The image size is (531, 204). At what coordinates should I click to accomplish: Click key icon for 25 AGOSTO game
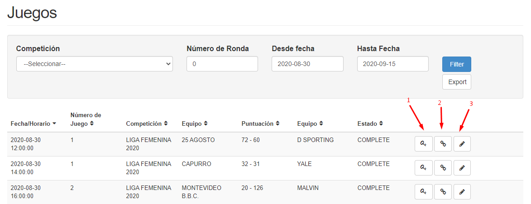(424, 144)
